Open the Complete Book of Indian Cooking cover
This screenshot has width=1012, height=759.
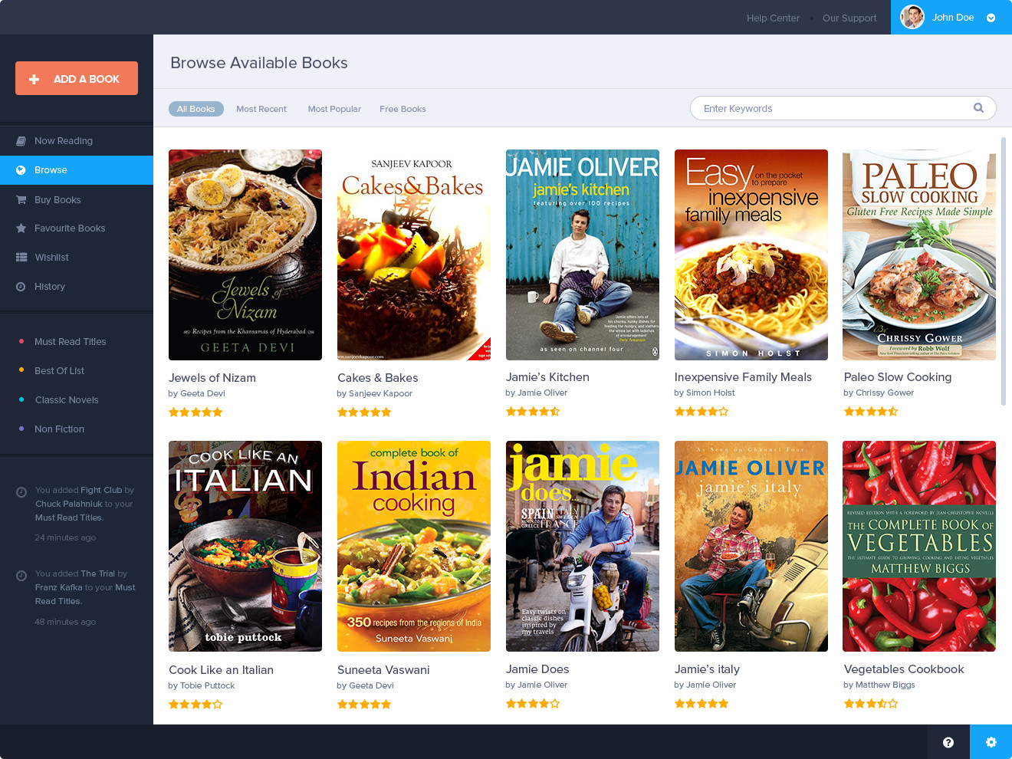click(x=414, y=546)
